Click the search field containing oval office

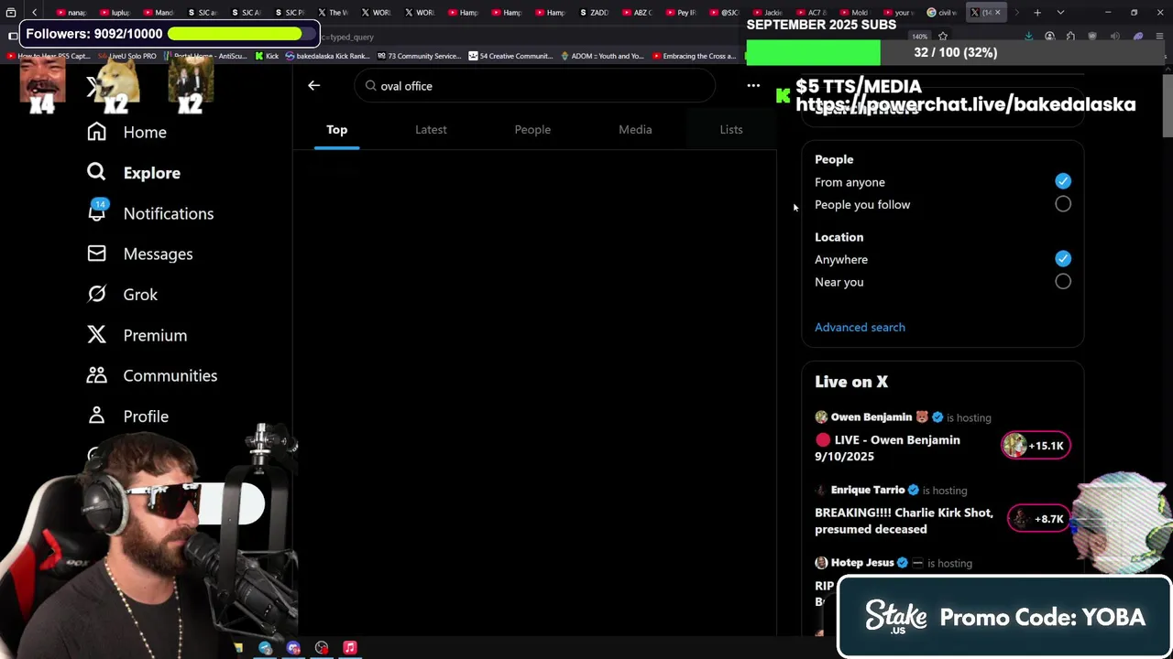534,86
